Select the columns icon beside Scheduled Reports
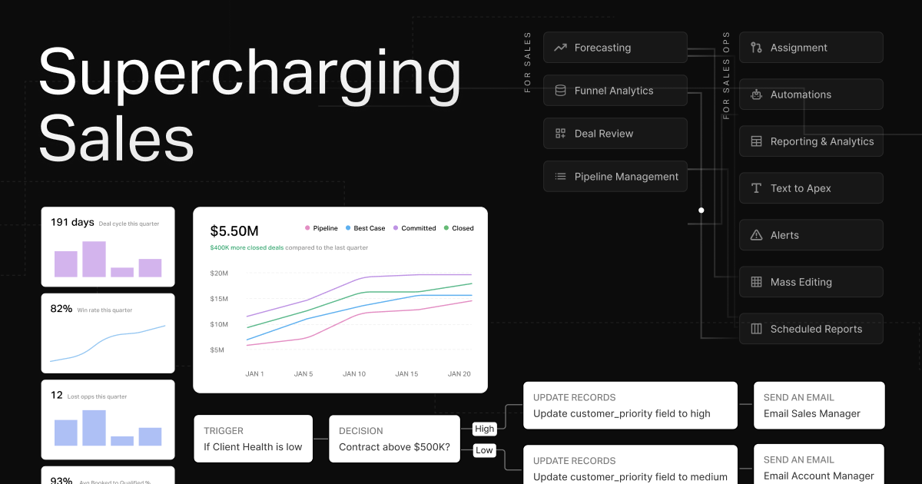This screenshot has height=484, width=922. pyautogui.click(x=754, y=328)
